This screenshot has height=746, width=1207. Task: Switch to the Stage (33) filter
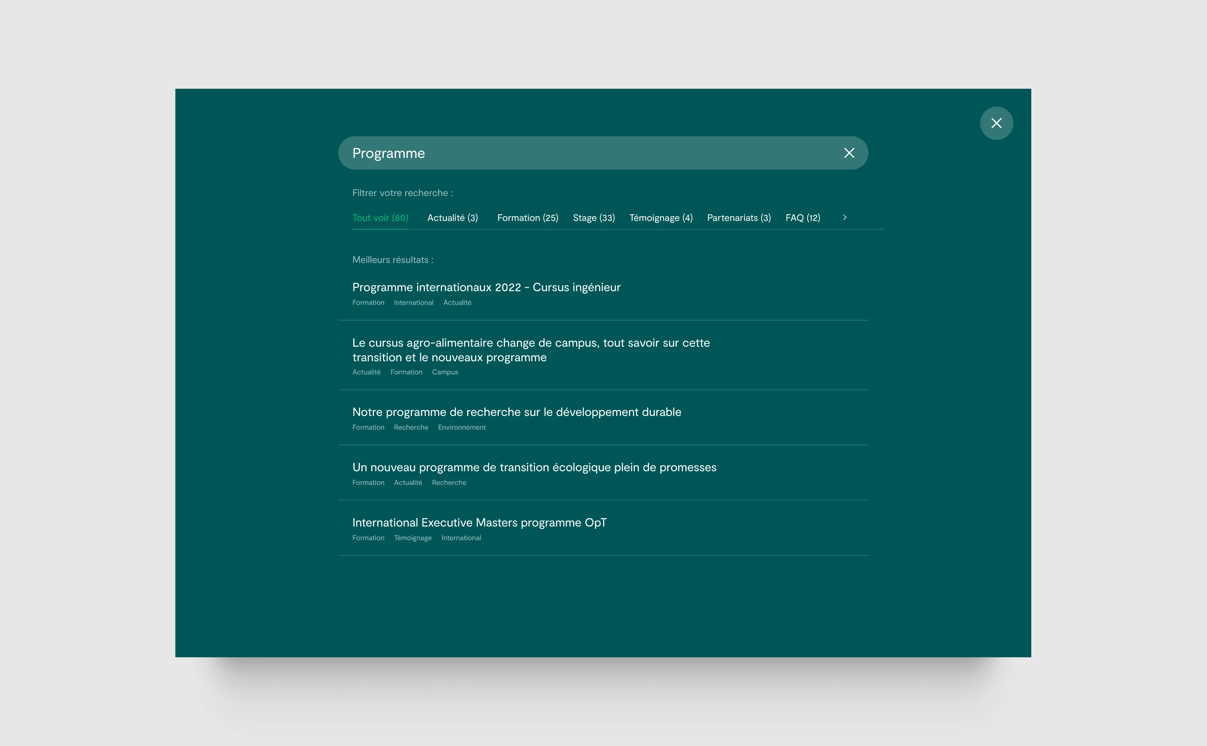click(x=594, y=218)
